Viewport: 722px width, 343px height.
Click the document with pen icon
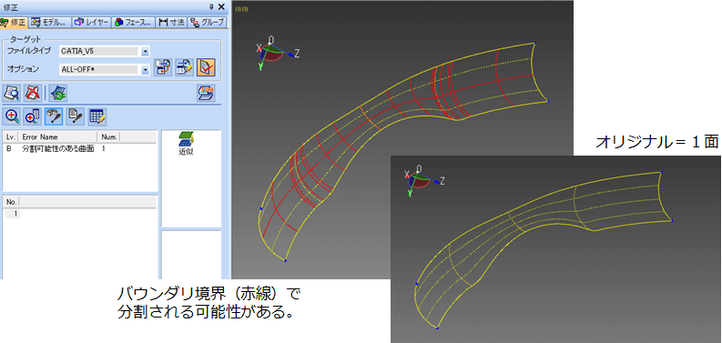(76, 117)
